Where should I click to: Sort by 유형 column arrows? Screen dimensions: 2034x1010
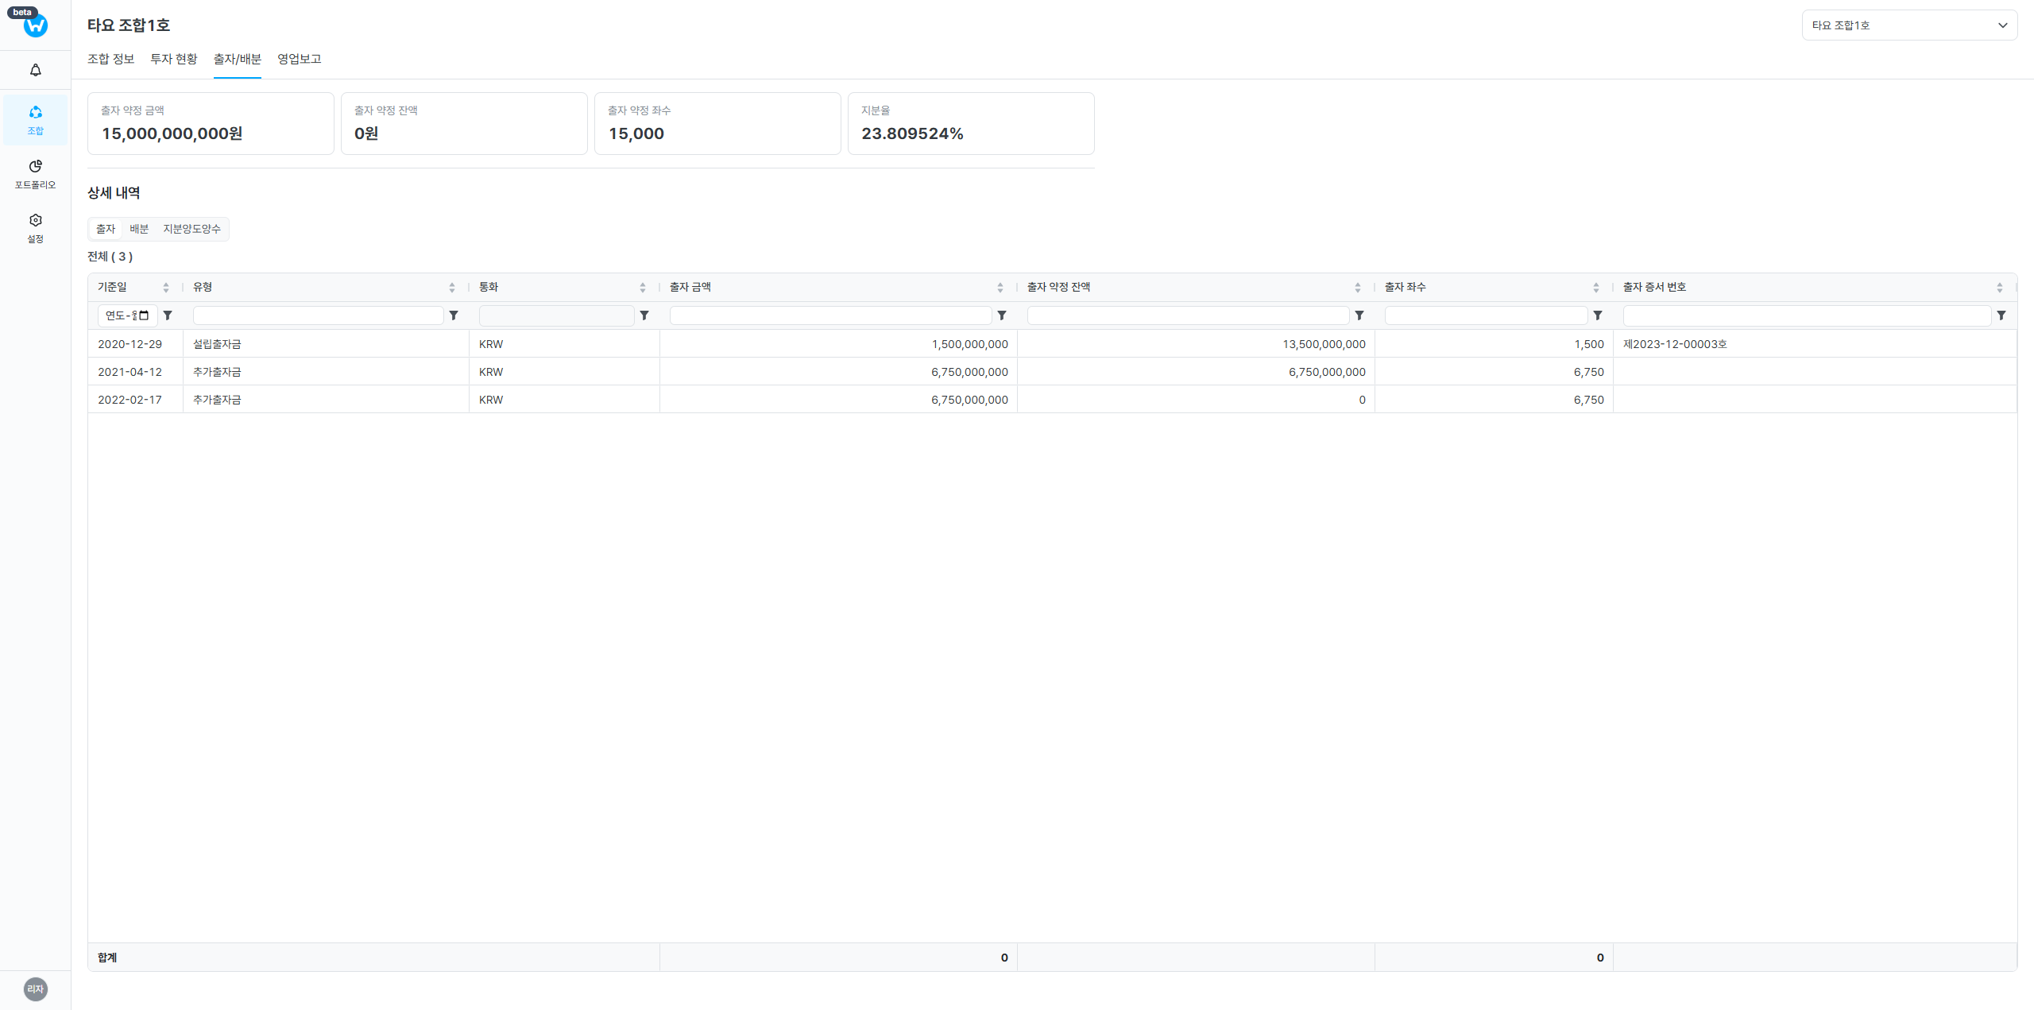452,288
